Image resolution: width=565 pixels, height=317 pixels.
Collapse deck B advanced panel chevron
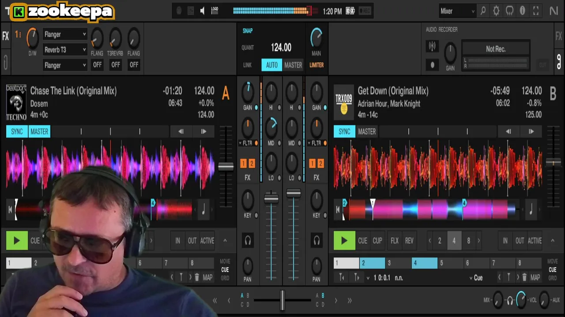(x=552, y=240)
